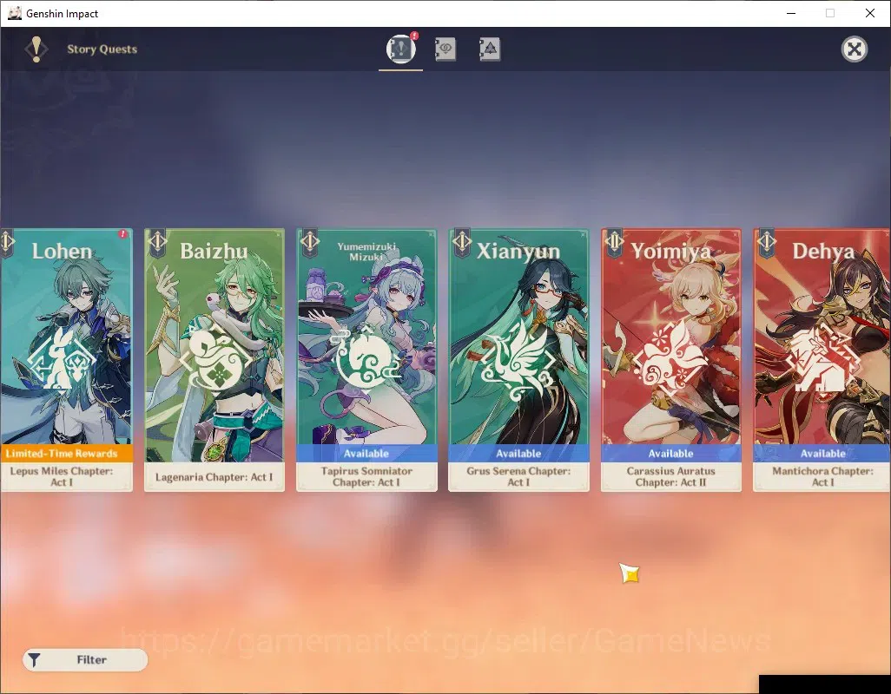Click 'Grus Serena Chapter: Act I' text
The width and height of the screenshot is (891, 694).
coord(518,476)
